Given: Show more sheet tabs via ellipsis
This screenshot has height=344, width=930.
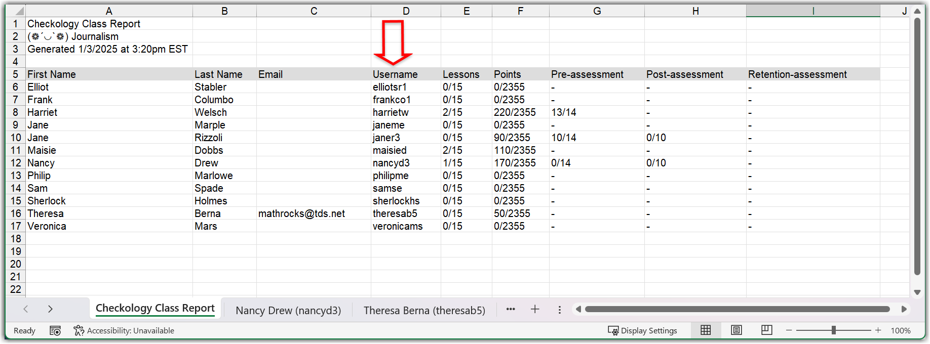Looking at the screenshot, I should (x=511, y=309).
